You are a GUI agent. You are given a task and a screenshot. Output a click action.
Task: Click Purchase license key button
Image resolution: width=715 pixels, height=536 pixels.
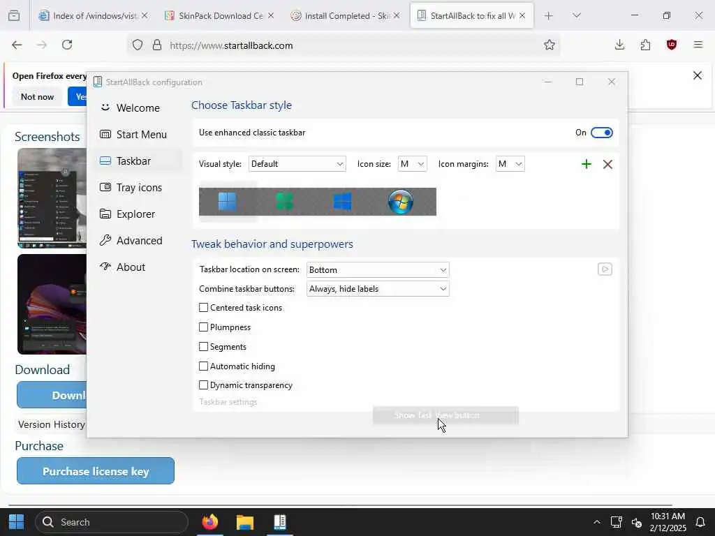[x=95, y=471]
